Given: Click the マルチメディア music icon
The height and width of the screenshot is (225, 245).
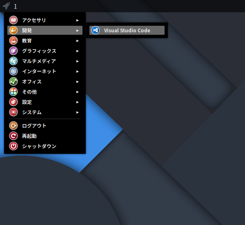Looking at the screenshot, I should [x=13, y=61].
